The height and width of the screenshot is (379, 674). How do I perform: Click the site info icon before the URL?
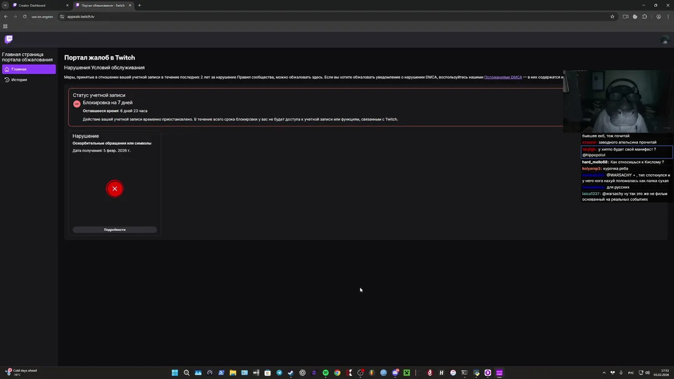(x=62, y=16)
